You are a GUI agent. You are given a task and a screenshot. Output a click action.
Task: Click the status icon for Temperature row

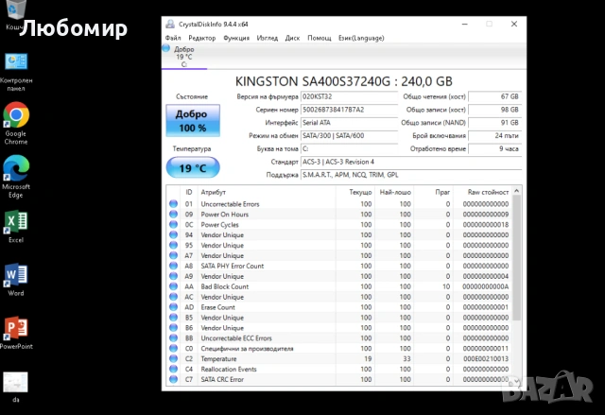(173, 358)
